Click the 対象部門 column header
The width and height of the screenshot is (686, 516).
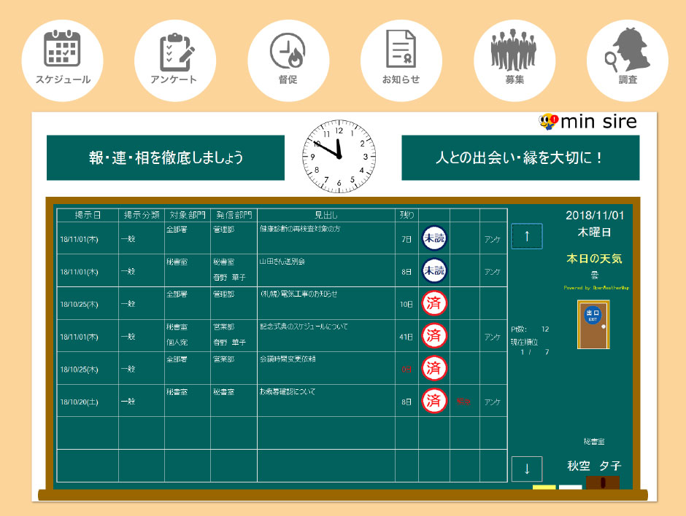(x=188, y=215)
